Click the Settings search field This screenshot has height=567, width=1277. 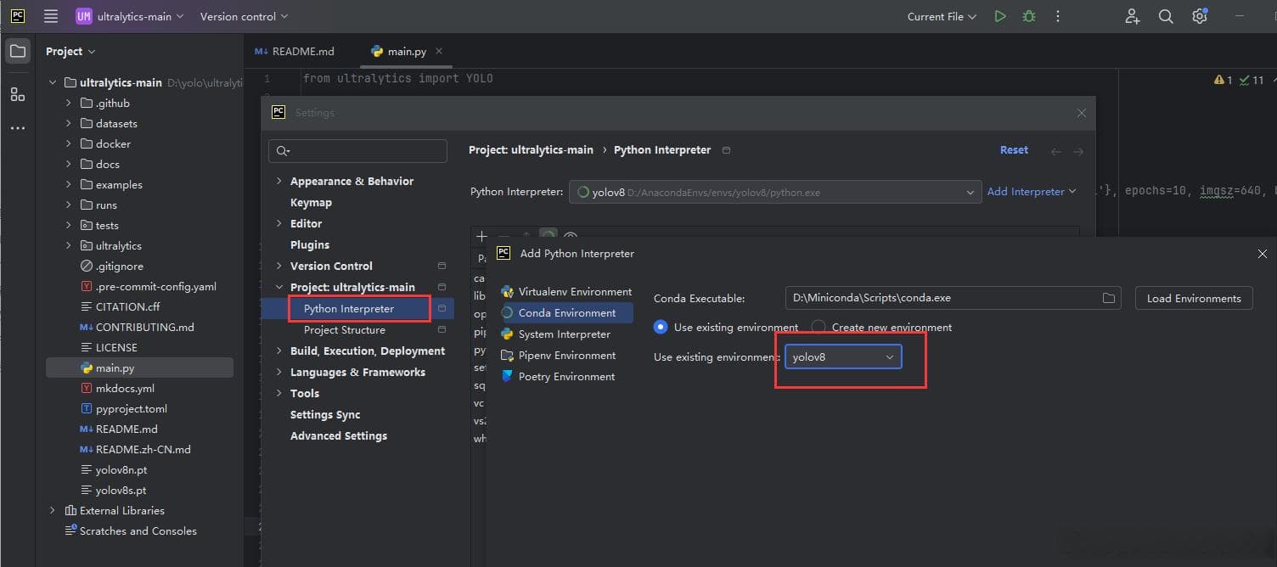coord(357,151)
